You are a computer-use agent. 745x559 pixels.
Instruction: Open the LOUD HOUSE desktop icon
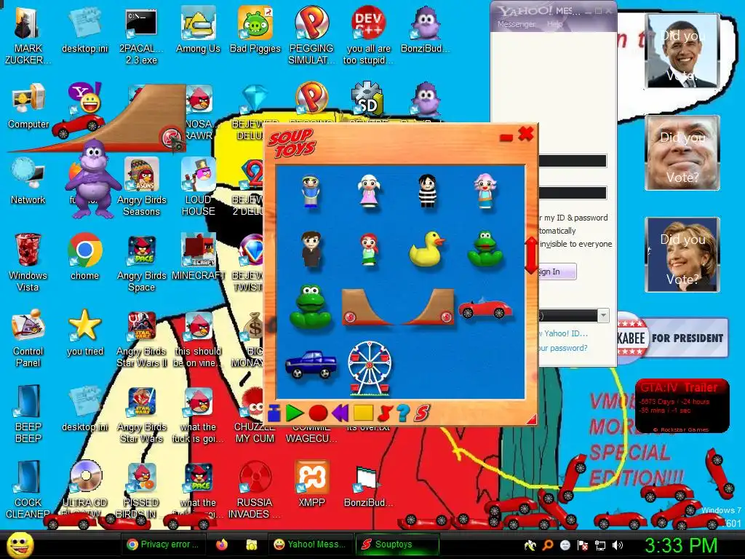point(198,187)
